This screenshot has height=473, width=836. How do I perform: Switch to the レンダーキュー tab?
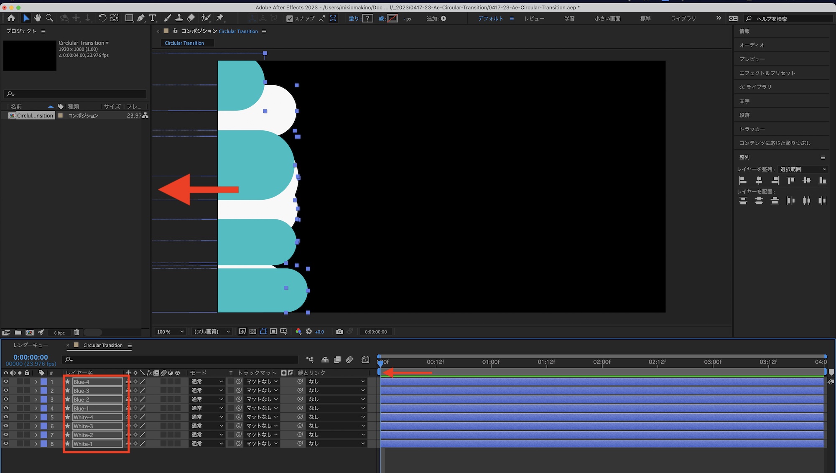[x=31, y=345]
